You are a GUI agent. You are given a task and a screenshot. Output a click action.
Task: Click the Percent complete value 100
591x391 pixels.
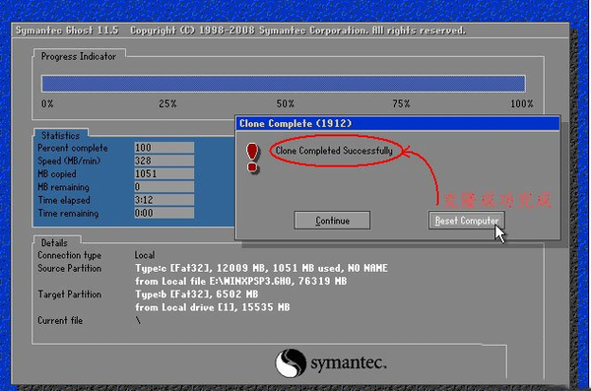164,148
